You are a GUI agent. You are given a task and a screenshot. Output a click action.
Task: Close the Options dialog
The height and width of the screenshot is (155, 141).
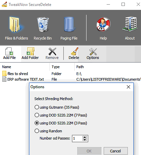pos(128,87)
